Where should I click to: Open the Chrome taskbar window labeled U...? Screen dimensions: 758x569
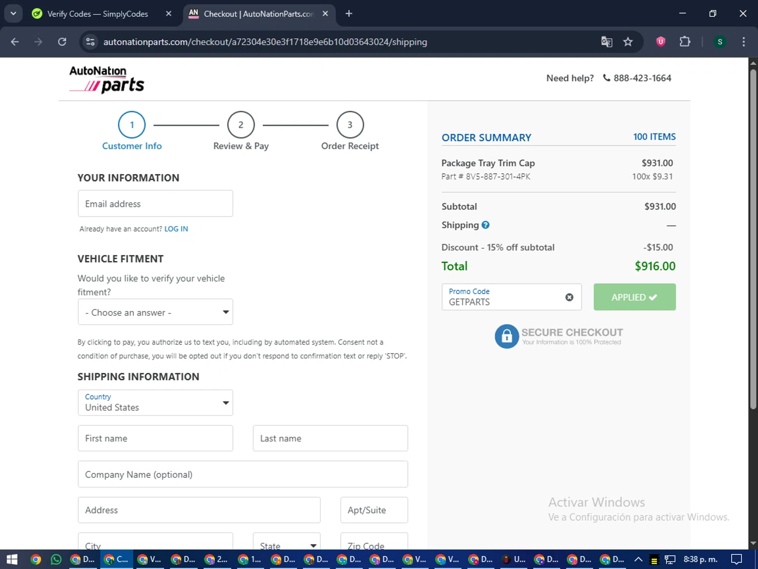[x=514, y=559]
